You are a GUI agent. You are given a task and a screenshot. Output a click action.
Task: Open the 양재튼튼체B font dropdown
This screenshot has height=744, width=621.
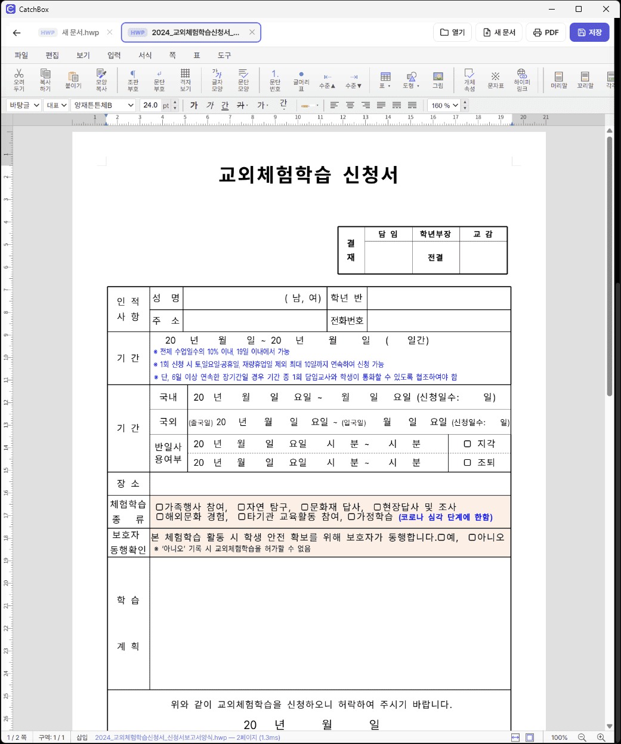pyautogui.click(x=103, y=105)
